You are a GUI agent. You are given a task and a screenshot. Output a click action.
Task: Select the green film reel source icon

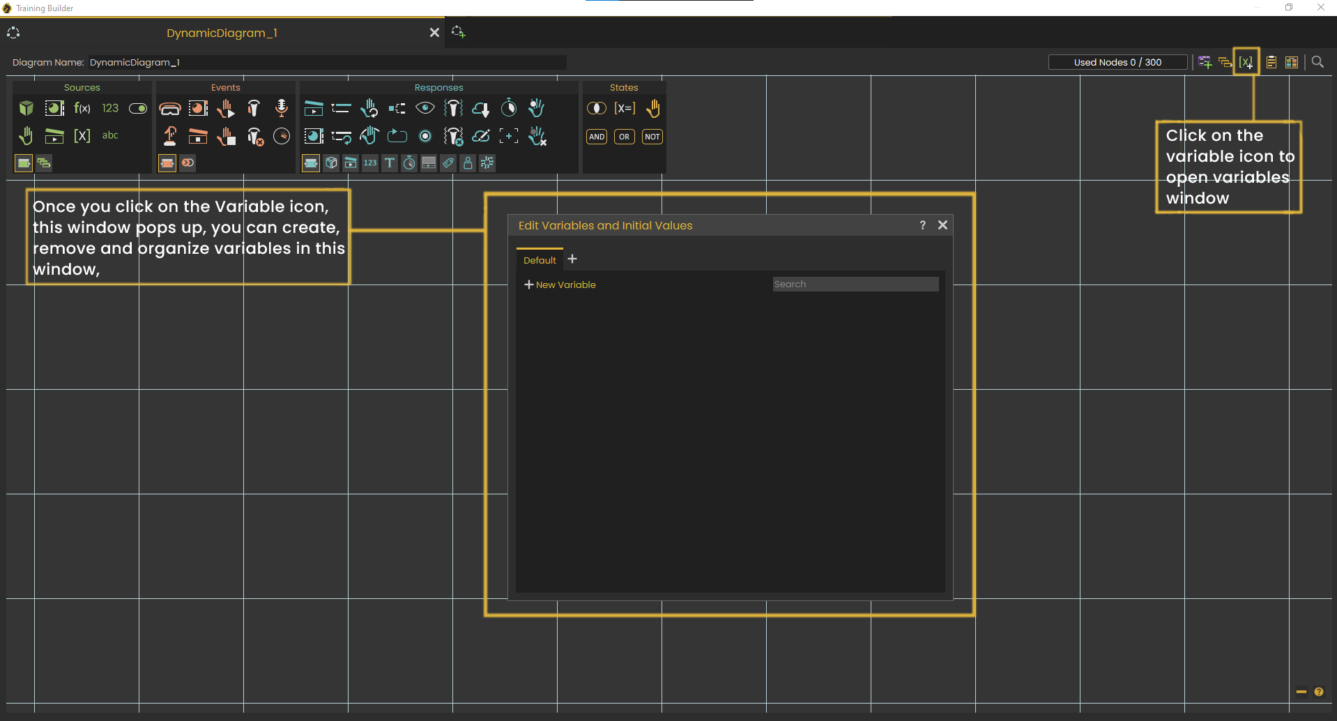(x=54, y=108)
